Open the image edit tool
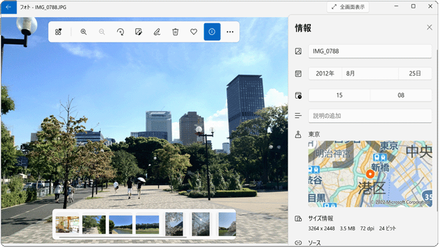 click(139, 32)
